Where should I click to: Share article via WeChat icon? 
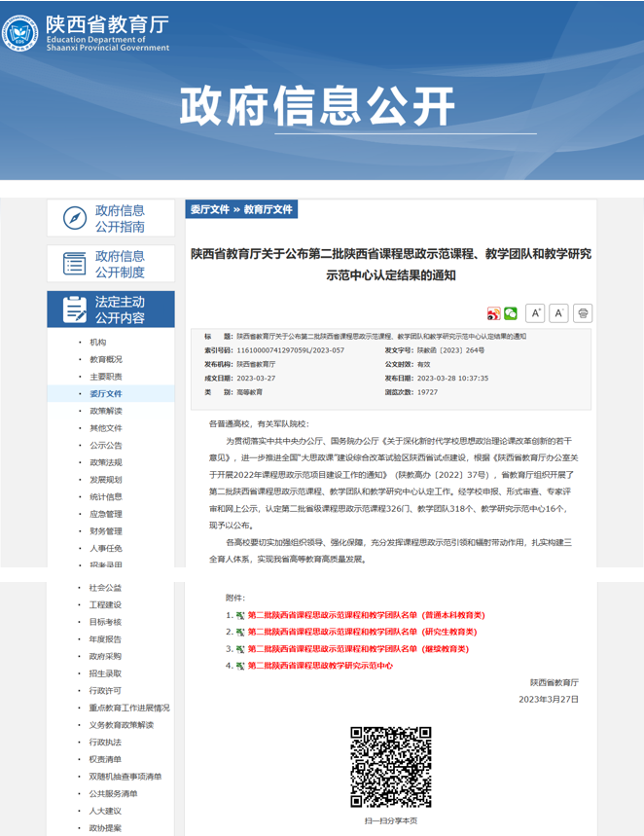click(x=511, y=313)
